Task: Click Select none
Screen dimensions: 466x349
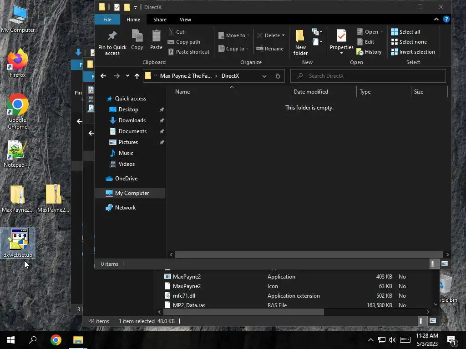Action: (409, 42)
